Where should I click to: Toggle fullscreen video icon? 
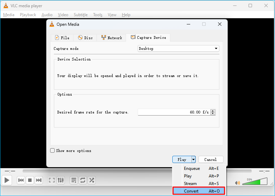[52, 180]
